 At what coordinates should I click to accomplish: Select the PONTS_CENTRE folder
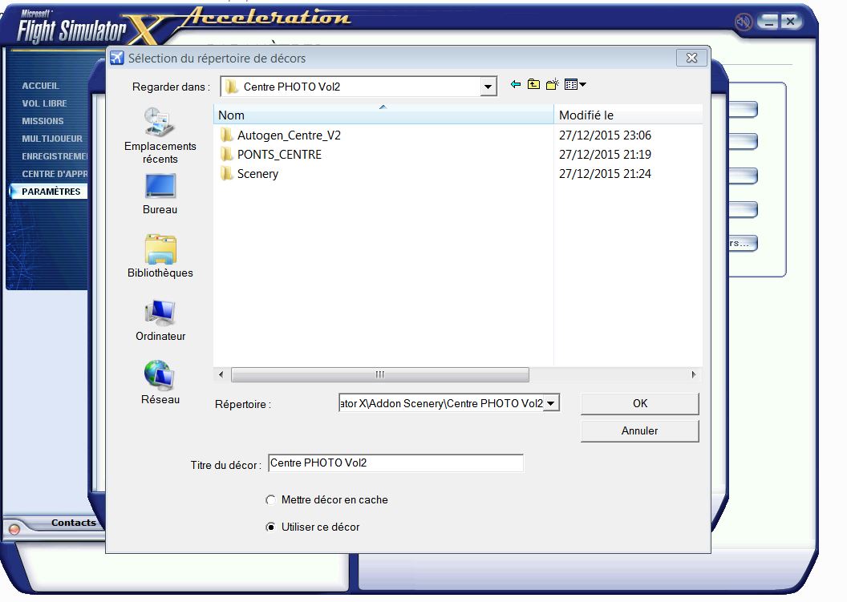[271, 155]
